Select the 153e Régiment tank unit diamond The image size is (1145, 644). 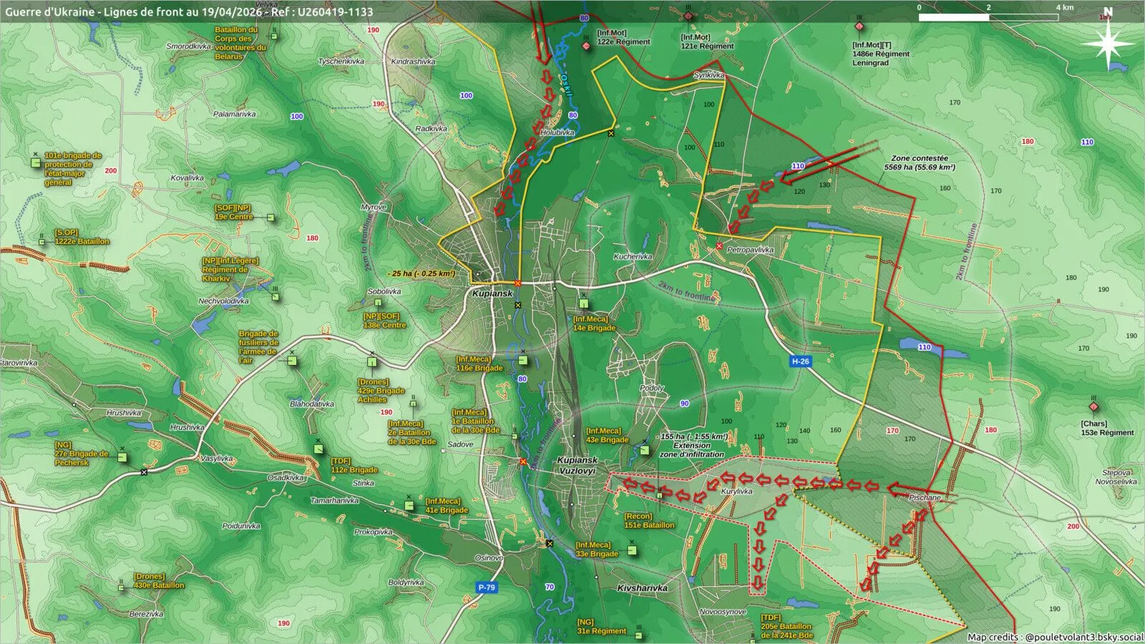coord(1093,406)
